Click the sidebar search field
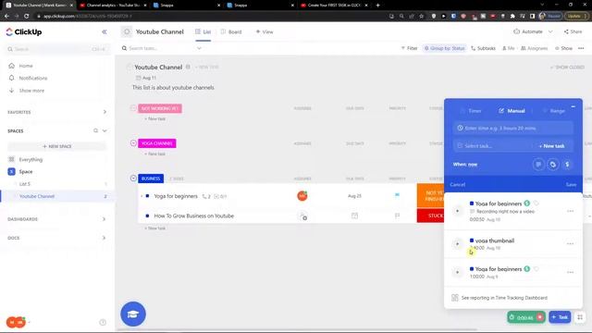 pos(56,49)
